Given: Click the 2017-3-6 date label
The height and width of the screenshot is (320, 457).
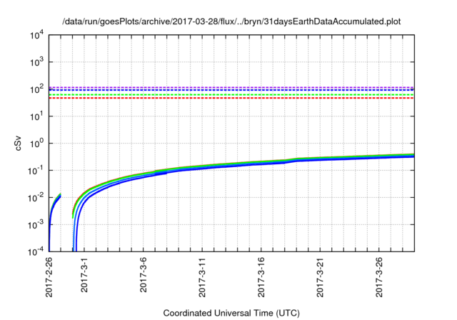Looking at the screenshot, I should pyautogui.click(x=143, y=274).
